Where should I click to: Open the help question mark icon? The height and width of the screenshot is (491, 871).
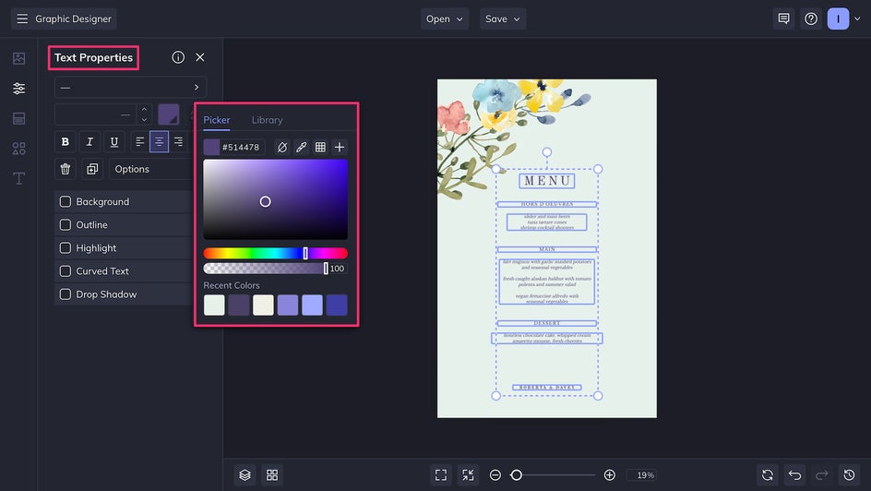click(811, 18)
